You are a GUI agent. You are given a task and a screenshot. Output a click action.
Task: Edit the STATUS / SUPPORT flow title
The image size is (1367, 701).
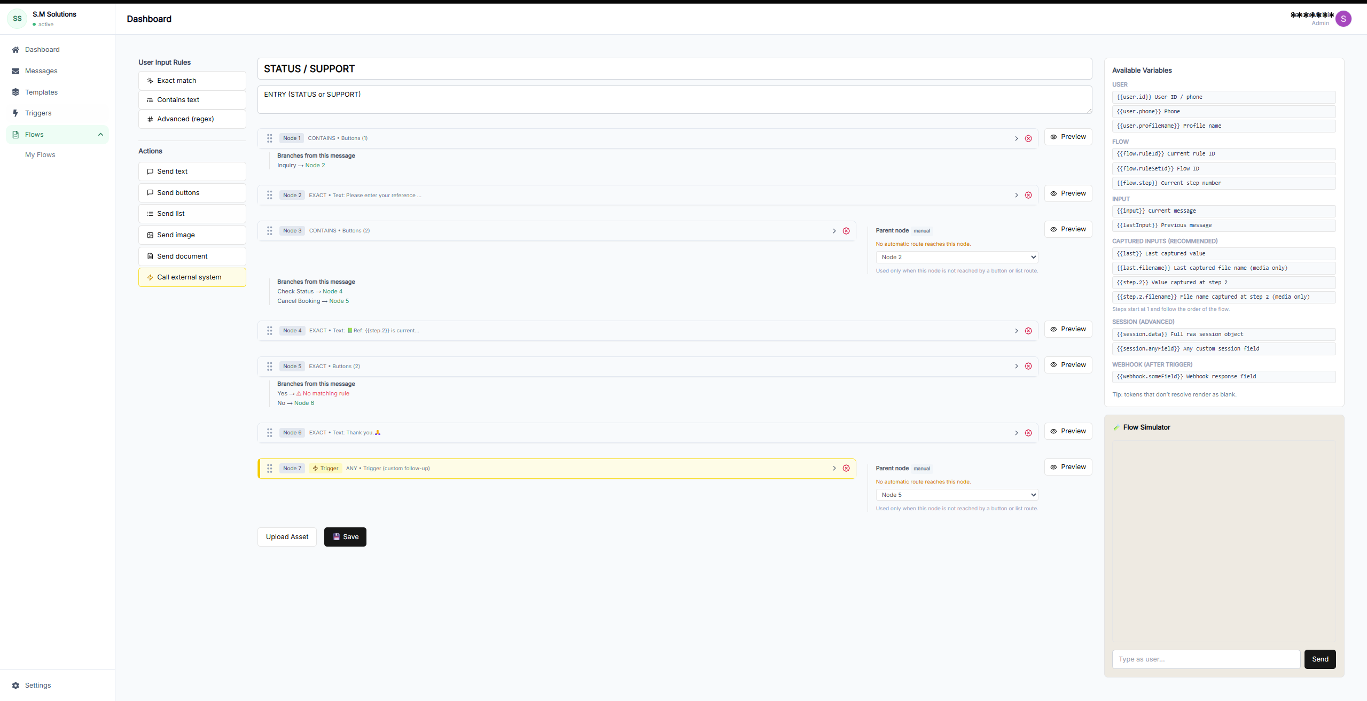point(675,69)
